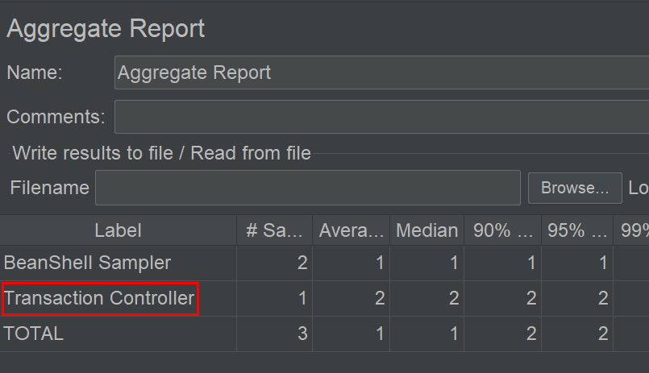Click Transaction Controller average value cell
This screenshot has height=373, width=649.
point(351,299)
